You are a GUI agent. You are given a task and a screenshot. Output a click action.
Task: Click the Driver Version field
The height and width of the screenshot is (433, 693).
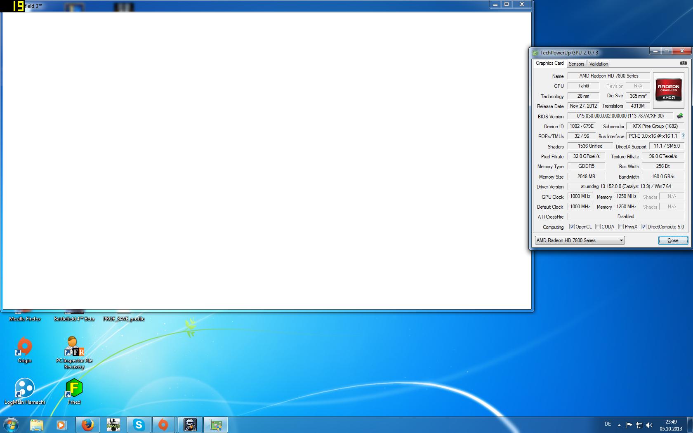point(626,186)
